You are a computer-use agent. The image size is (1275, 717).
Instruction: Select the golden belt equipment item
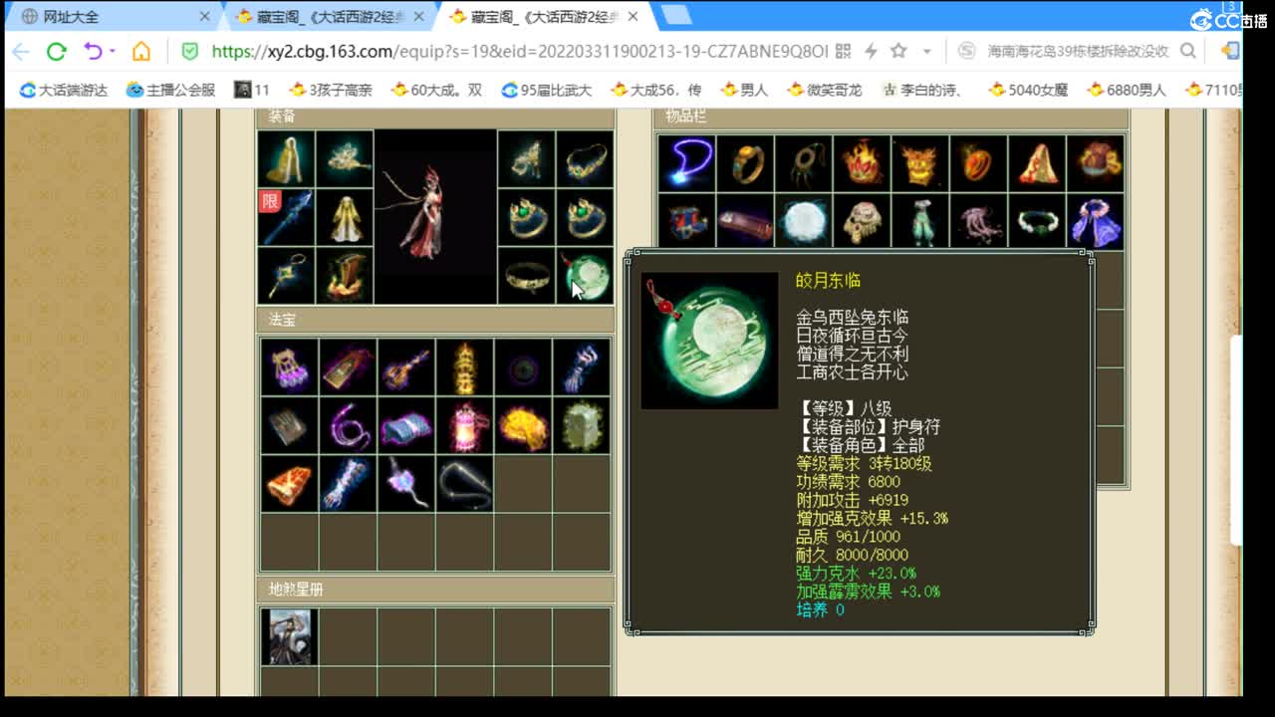(x=527, y=276)
